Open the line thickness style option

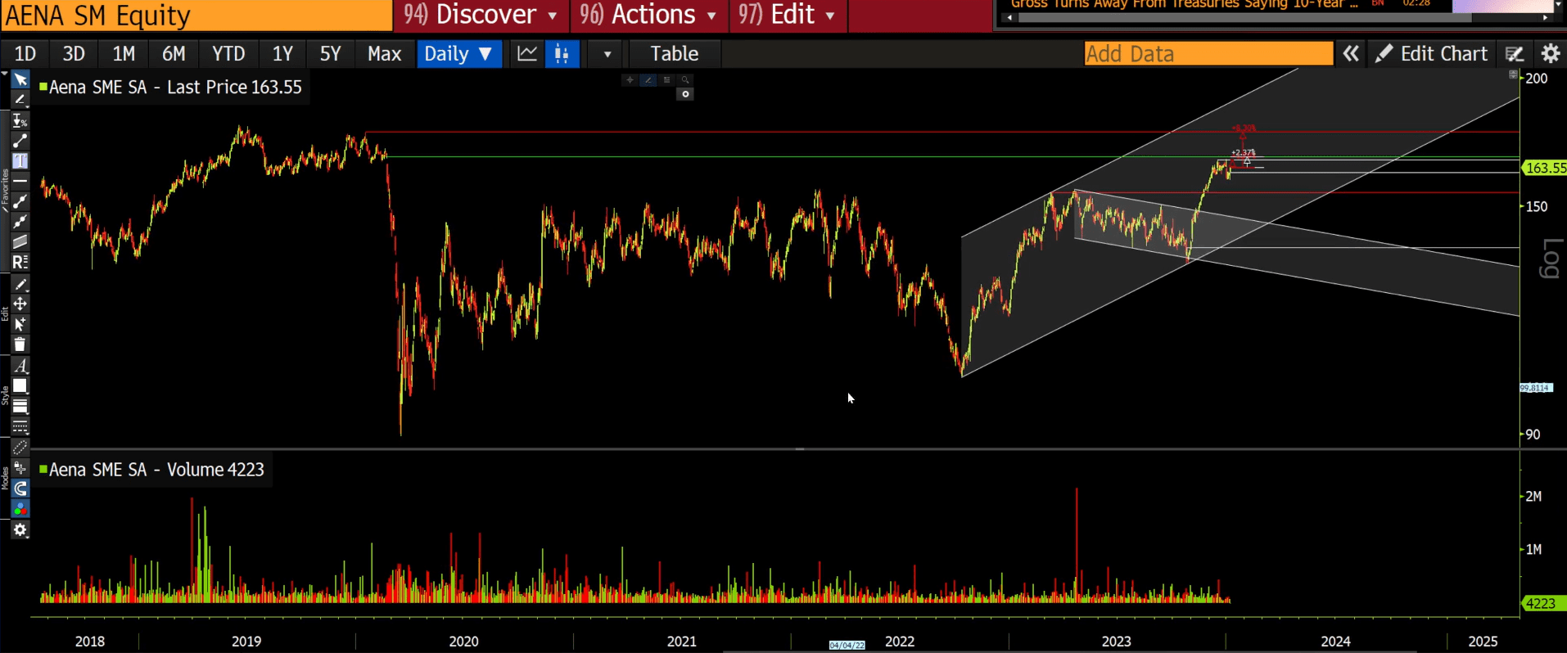click(x=20, y=407)
